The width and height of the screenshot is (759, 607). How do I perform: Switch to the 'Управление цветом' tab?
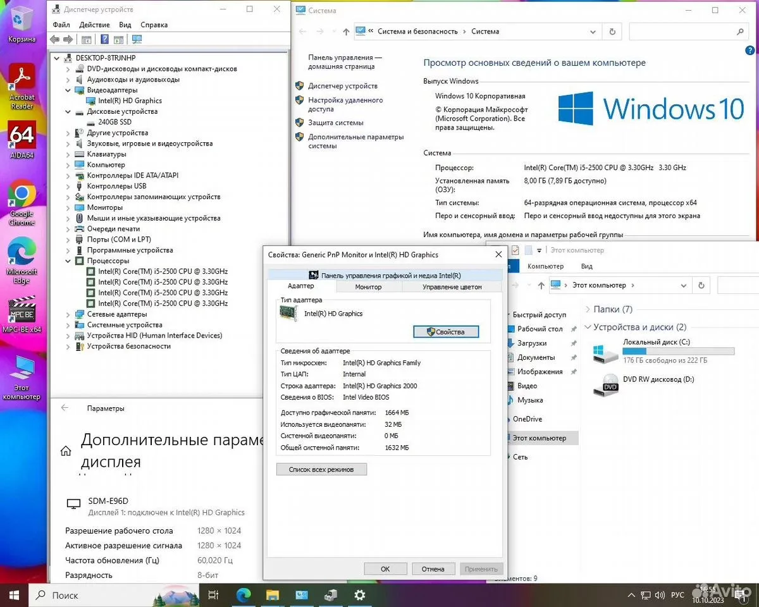pyautogui.click(x=452, y=287)
